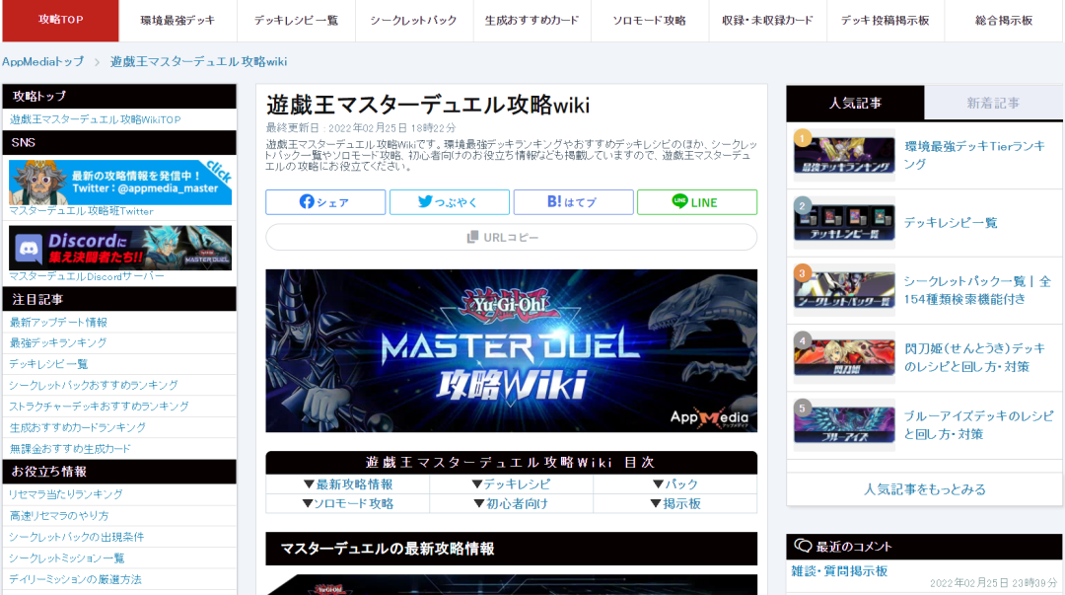This screenshot has height=595, width=1065.
Task: Open the ソロモード攻略 navigation tab
Action: click(x=649, y=21)
